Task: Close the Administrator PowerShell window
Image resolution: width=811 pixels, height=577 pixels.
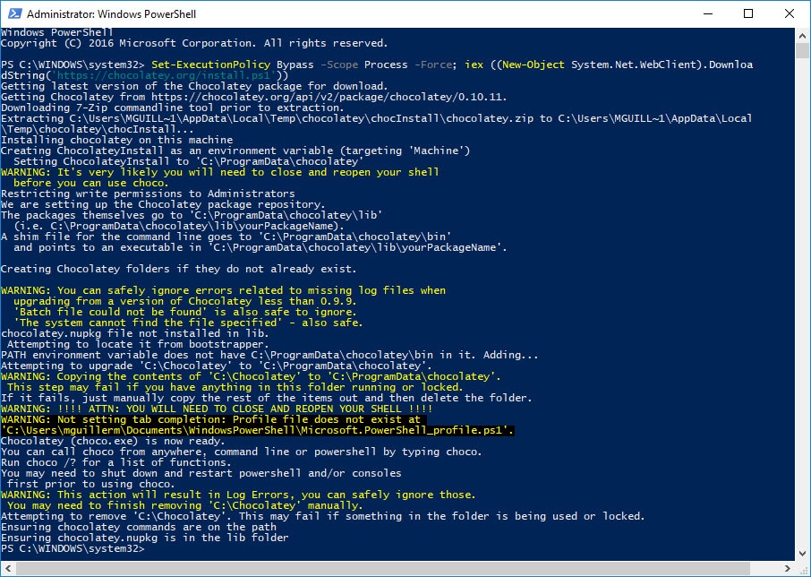Action: [789, 14]
